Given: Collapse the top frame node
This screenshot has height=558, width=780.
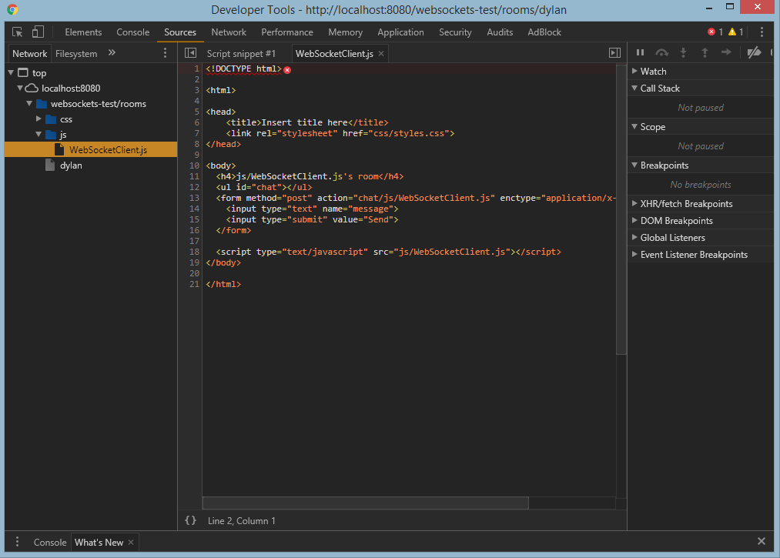Looking at the screenshot, I should click(x=11, y=72).
